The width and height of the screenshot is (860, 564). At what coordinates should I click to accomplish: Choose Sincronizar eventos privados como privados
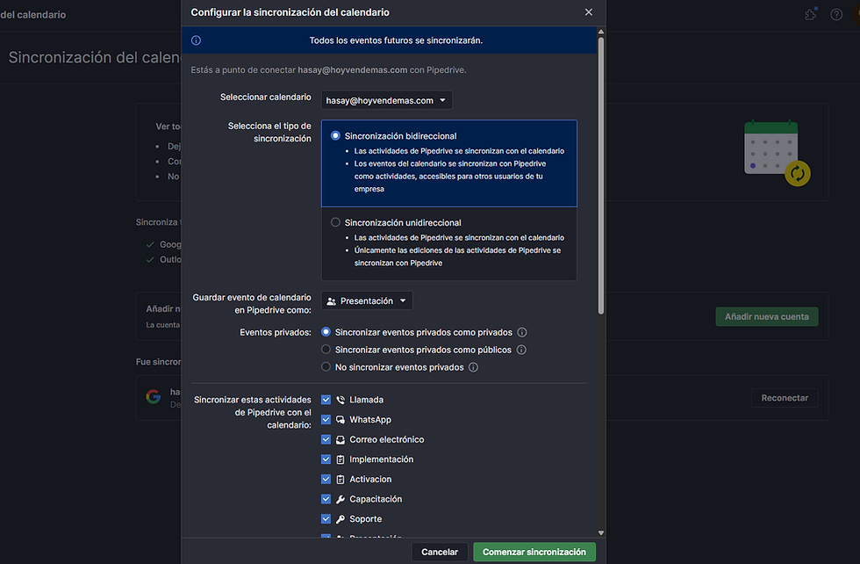(326, 332)
